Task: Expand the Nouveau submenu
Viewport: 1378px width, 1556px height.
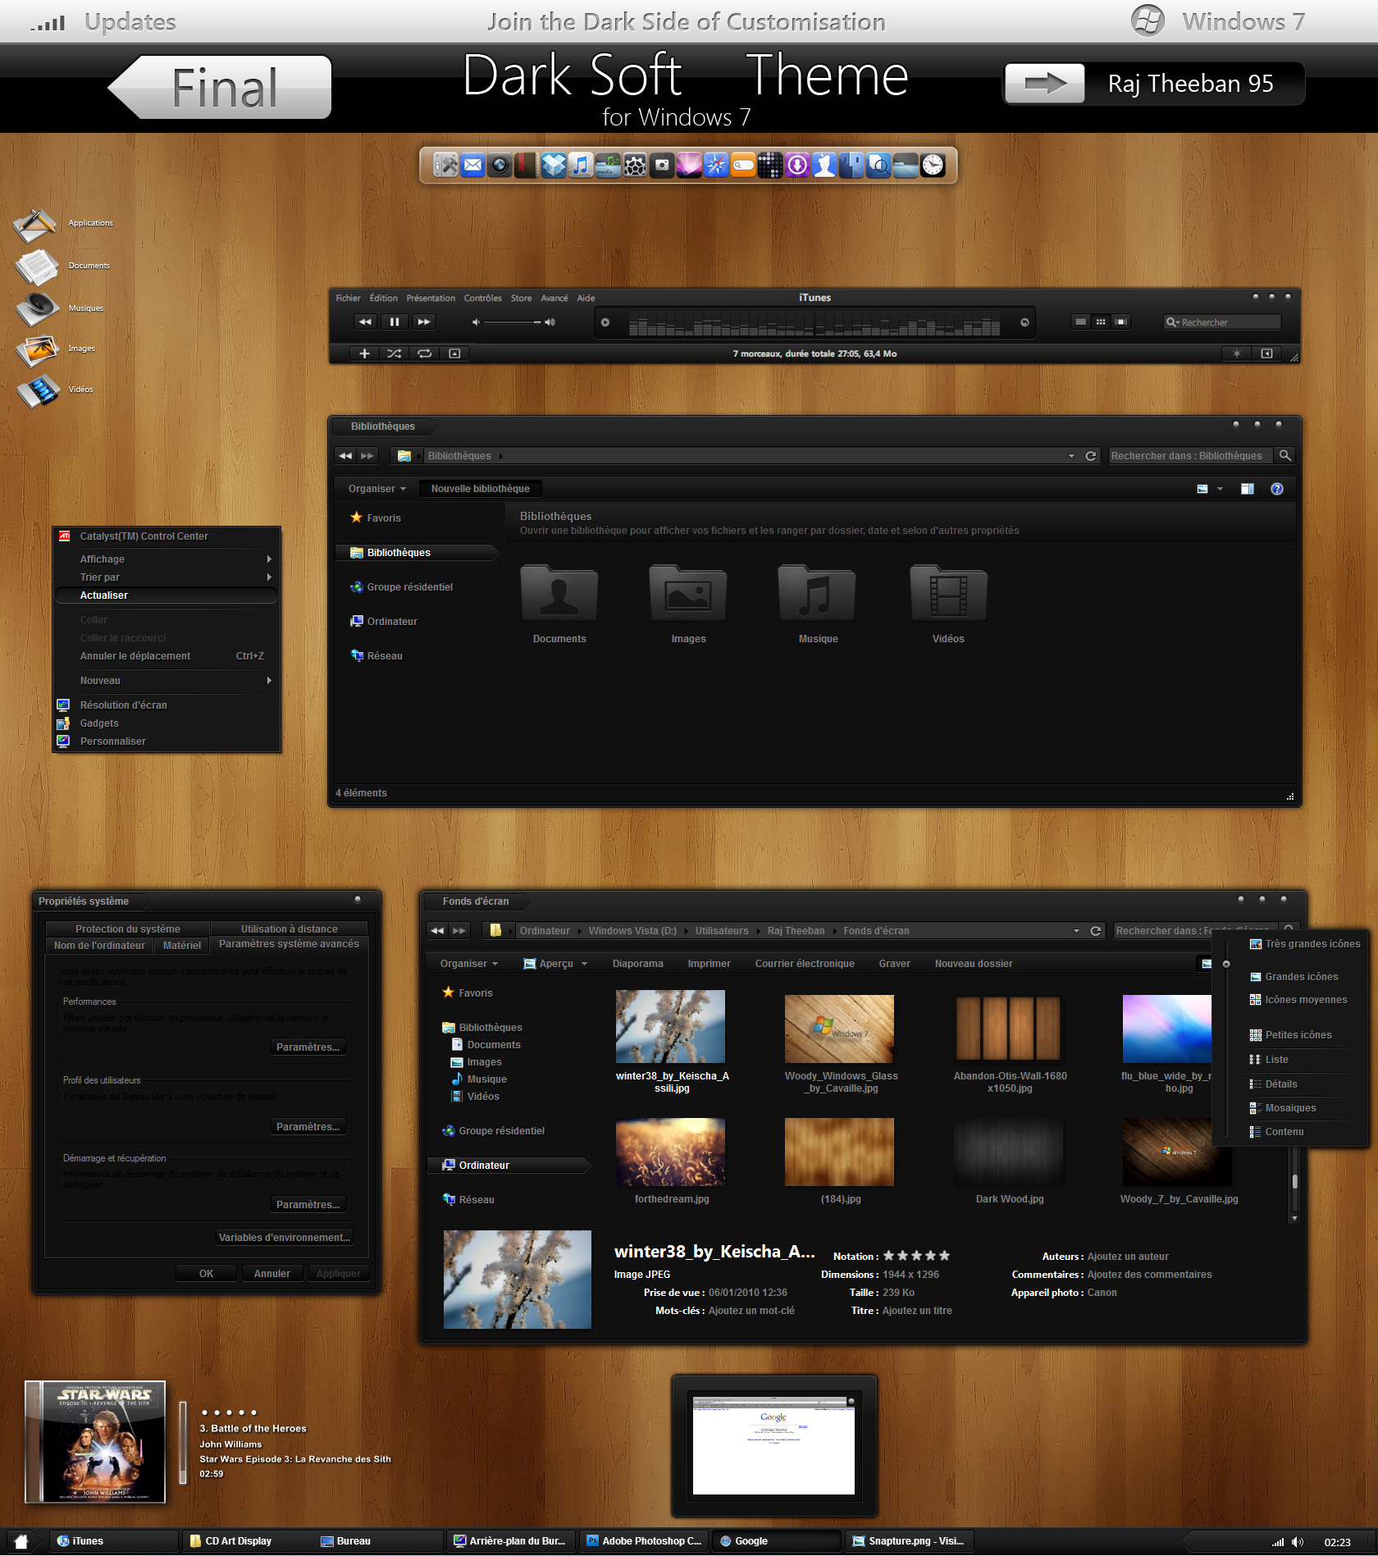Action: (167, 681)
